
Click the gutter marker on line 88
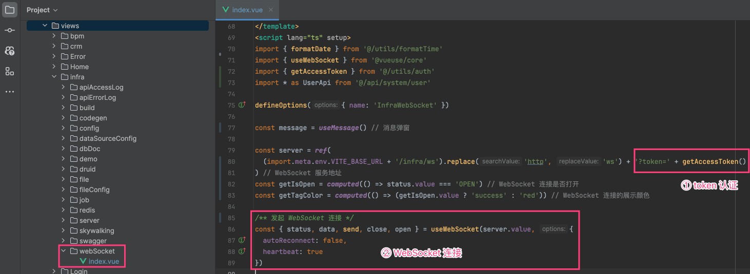[x=243, y=251]
